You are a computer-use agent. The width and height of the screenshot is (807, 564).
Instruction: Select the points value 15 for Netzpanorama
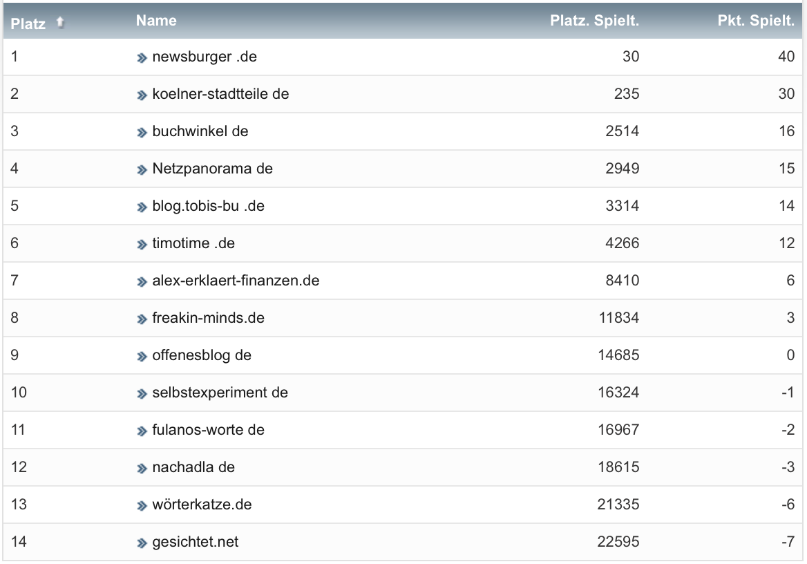point(787,169)
